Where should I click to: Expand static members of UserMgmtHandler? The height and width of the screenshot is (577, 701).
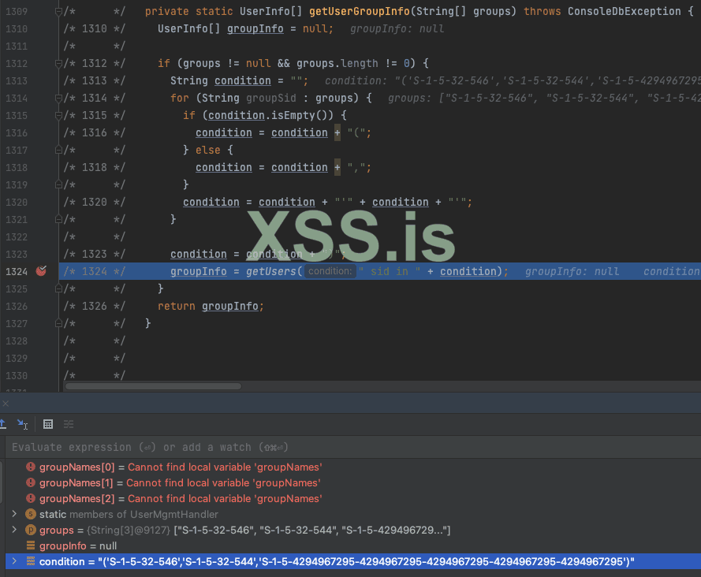pos(15,514)
